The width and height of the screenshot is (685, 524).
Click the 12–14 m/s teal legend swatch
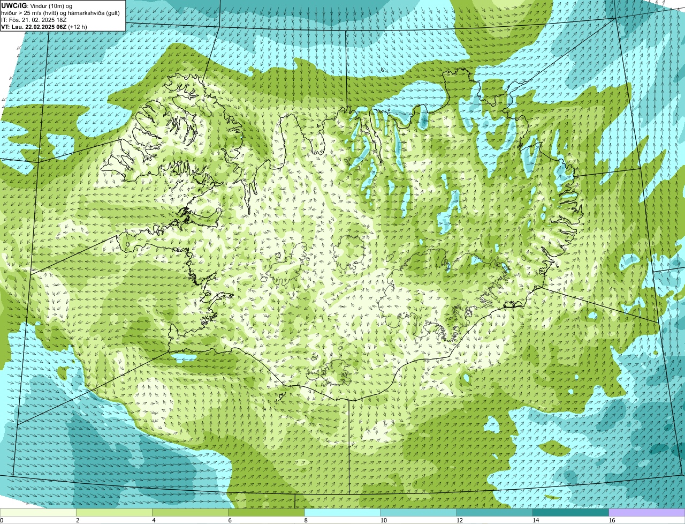coord(494,513)
